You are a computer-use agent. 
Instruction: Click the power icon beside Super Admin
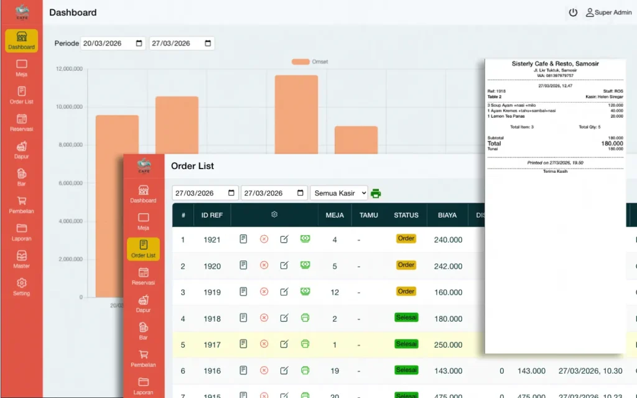coord(573,12)
